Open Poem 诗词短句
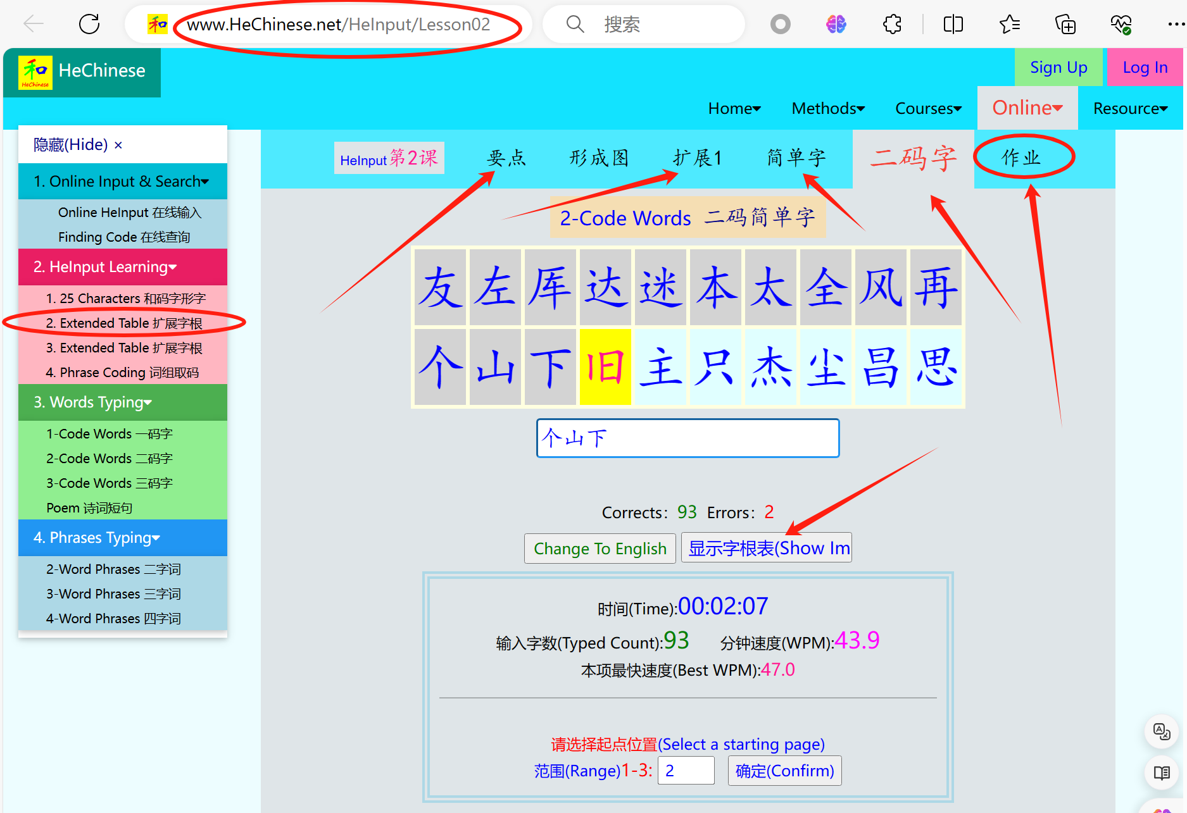The width and height of the screenshot is (1187, 813). click(x=89, y=508)
